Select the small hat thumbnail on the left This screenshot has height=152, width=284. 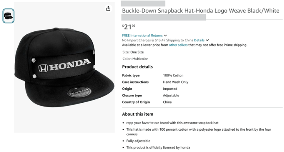click(x=8, y=16)
